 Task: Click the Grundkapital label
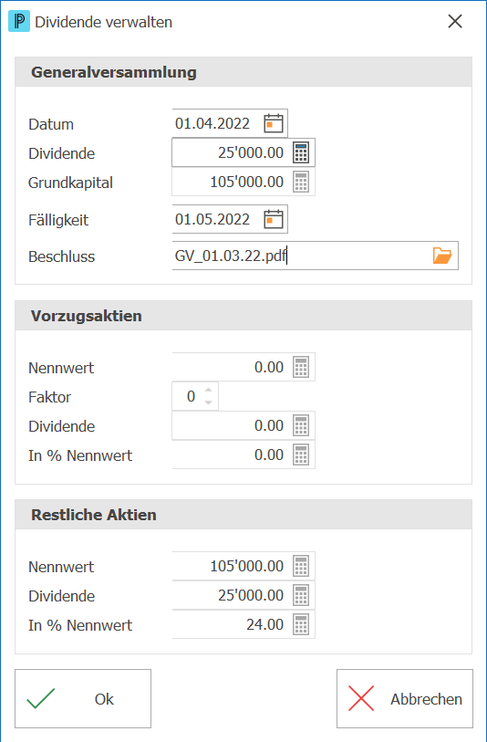click(x=70, y=183)
